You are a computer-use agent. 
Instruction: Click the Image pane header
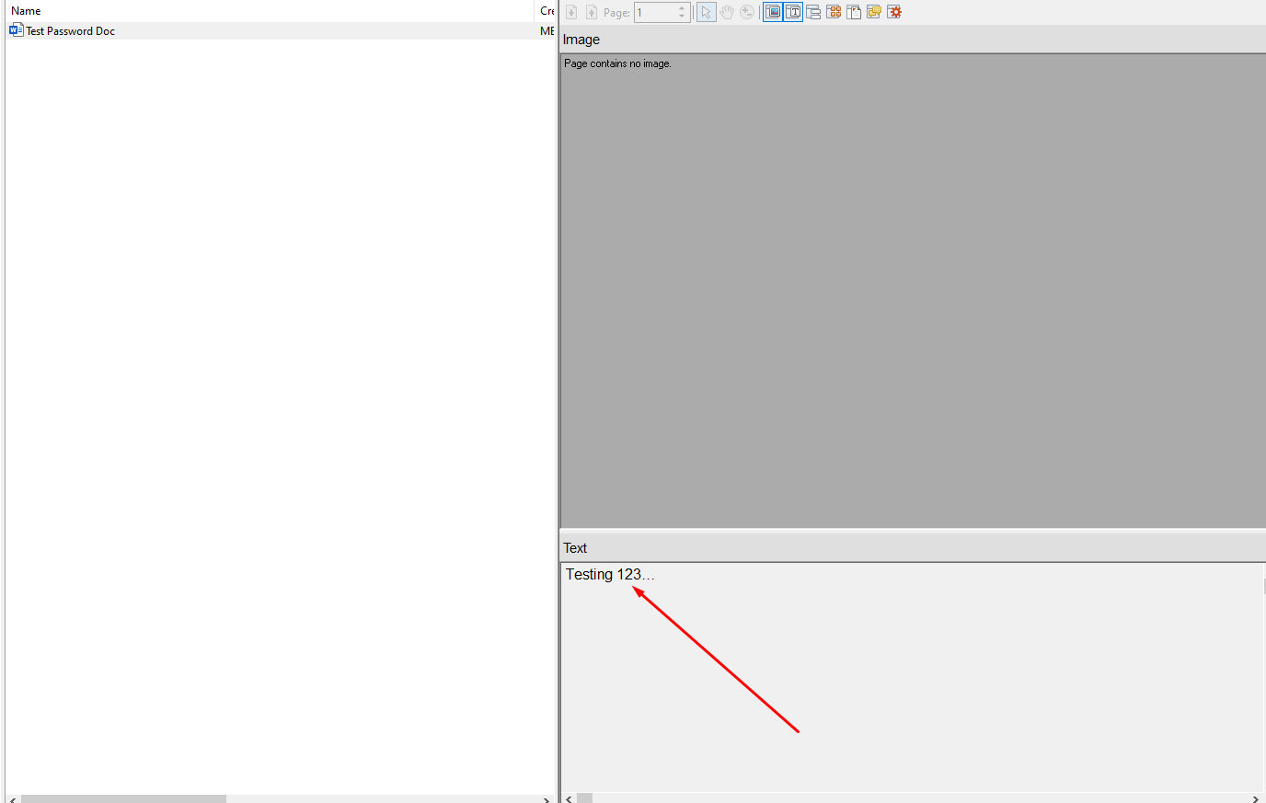click(913, 40)
